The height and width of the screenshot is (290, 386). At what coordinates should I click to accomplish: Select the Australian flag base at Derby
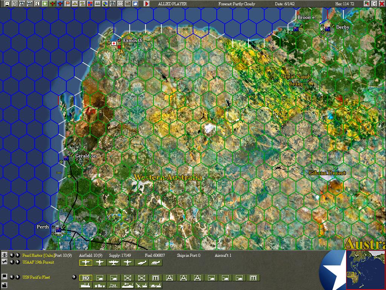click(x=328, y=29)
